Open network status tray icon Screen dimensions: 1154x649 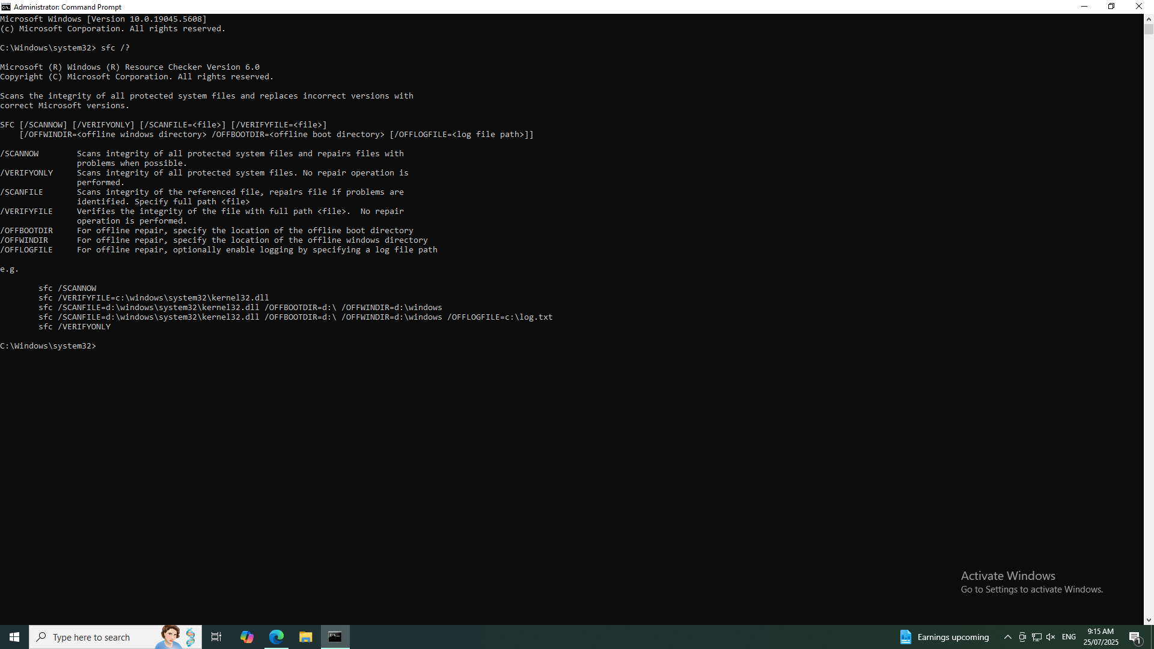point(1037,637)
